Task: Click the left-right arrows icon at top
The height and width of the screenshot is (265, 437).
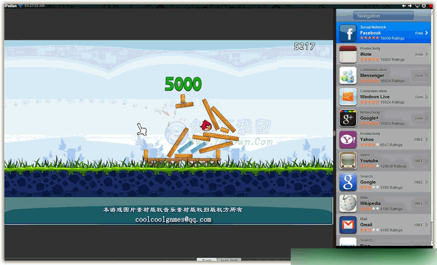Action: (406, 5)
